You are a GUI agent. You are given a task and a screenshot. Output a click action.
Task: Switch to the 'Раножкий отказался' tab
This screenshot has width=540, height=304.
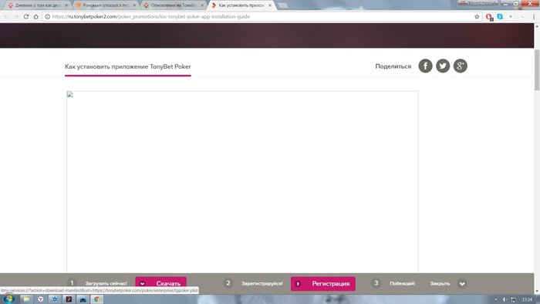coord(106,5)
